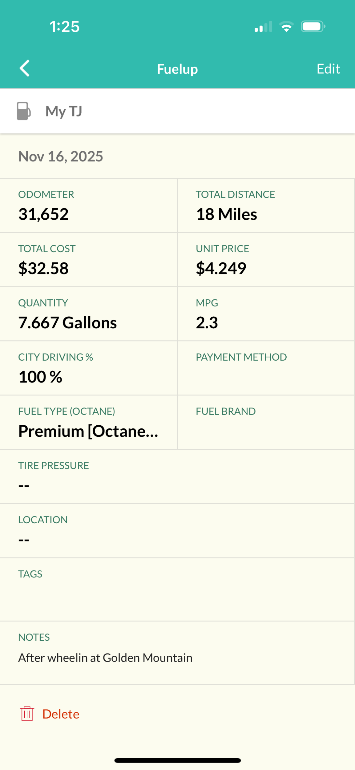Tap the quantity 7.667 Gallons
Image resolution: width=355 pixels, height=770 pixels.
[x=67, y=322]
